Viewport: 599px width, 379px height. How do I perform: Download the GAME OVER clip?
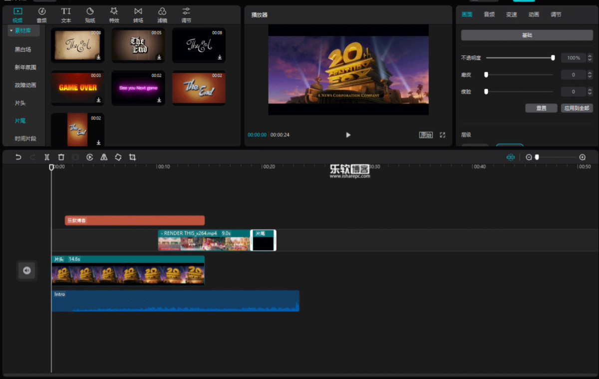click(x=98, y=100)
